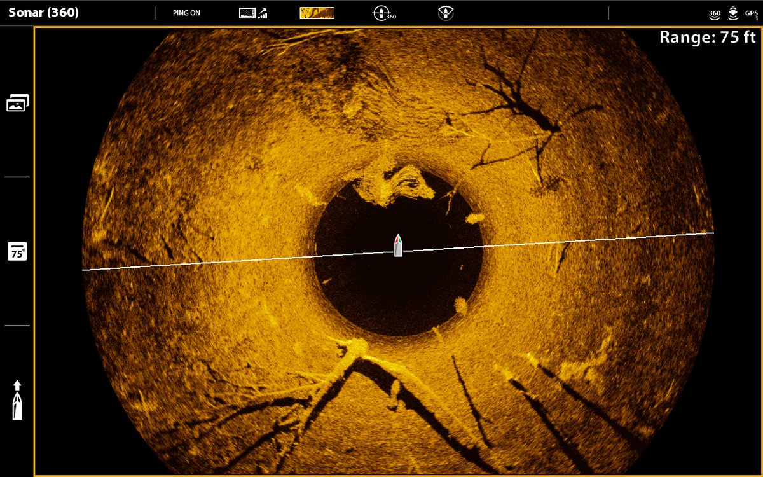Select the 75° sweep sector tool
Viewport: 763px width, 477px height.
tap(17, 252)
